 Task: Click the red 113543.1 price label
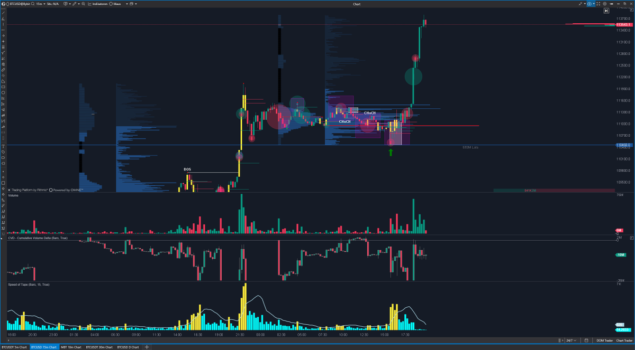(624, 24)
